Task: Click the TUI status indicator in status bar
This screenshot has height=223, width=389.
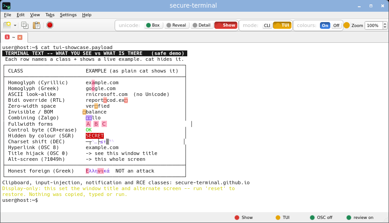Action: click(282, 217)
